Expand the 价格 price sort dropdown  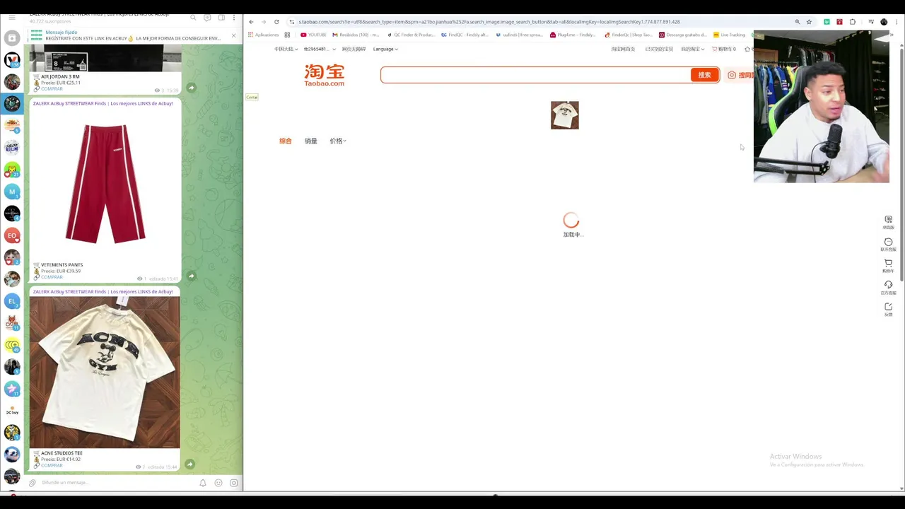pyautogui.click(x=337, y=141)
